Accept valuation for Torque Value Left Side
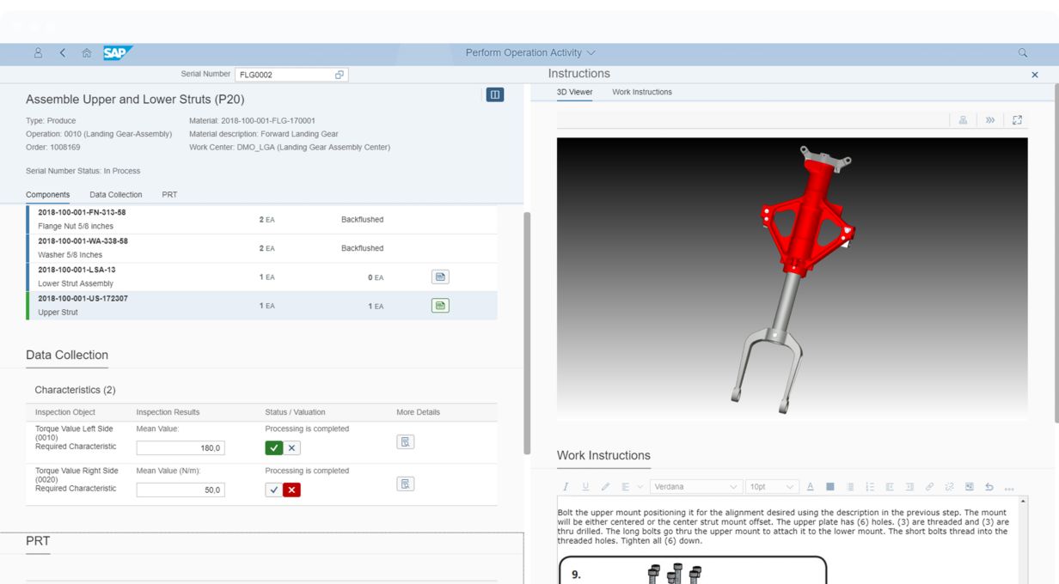 coord(274,447)
